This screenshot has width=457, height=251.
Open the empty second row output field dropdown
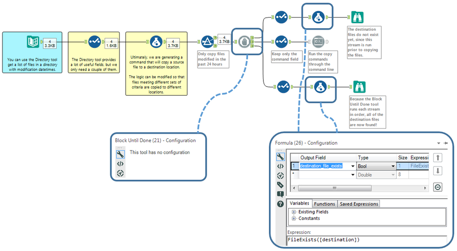pyautogui.click(x=353, y=175)
